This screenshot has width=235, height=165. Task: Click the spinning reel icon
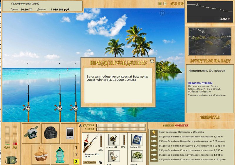pos(114,139)
